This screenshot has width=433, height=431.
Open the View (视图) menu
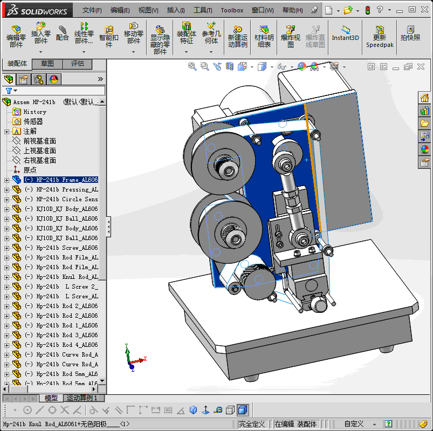(x=148, y=10)
